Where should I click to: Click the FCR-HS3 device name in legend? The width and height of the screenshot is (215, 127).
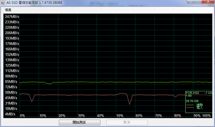coord(192,93)
